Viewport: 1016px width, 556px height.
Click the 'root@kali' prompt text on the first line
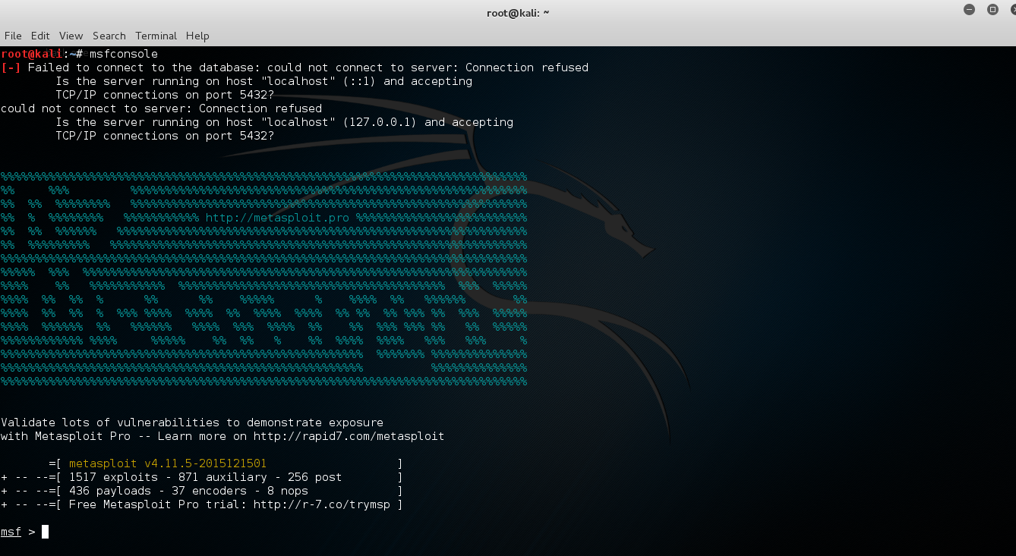[x=31, y=54]
